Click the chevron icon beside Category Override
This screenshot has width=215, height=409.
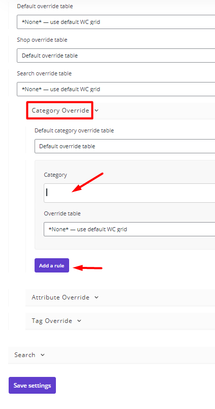point(97,111)
